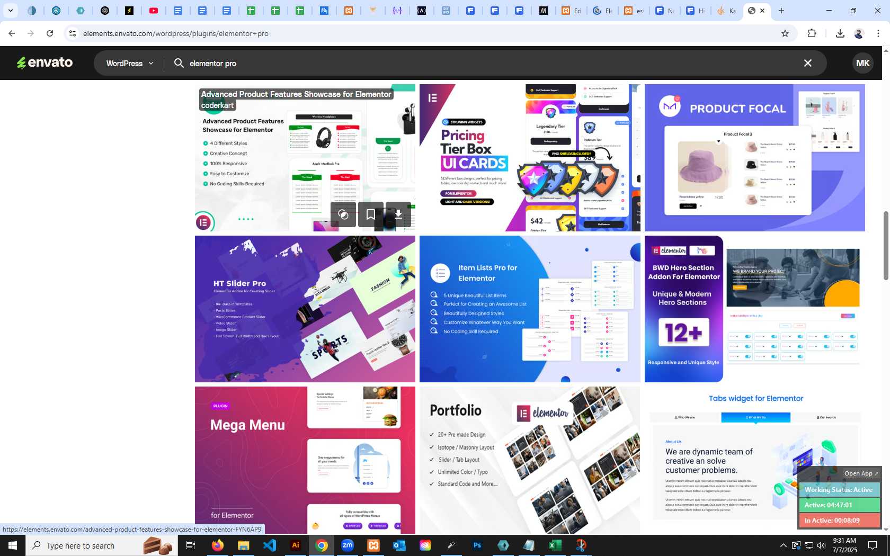Open the Windows Start menu
The image size is (890, 556).
coord(13,545)
